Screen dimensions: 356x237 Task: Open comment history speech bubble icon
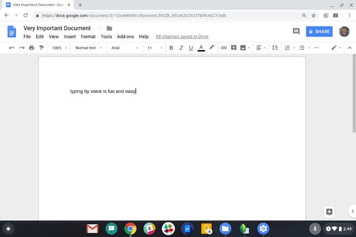[x=296, y=31]
